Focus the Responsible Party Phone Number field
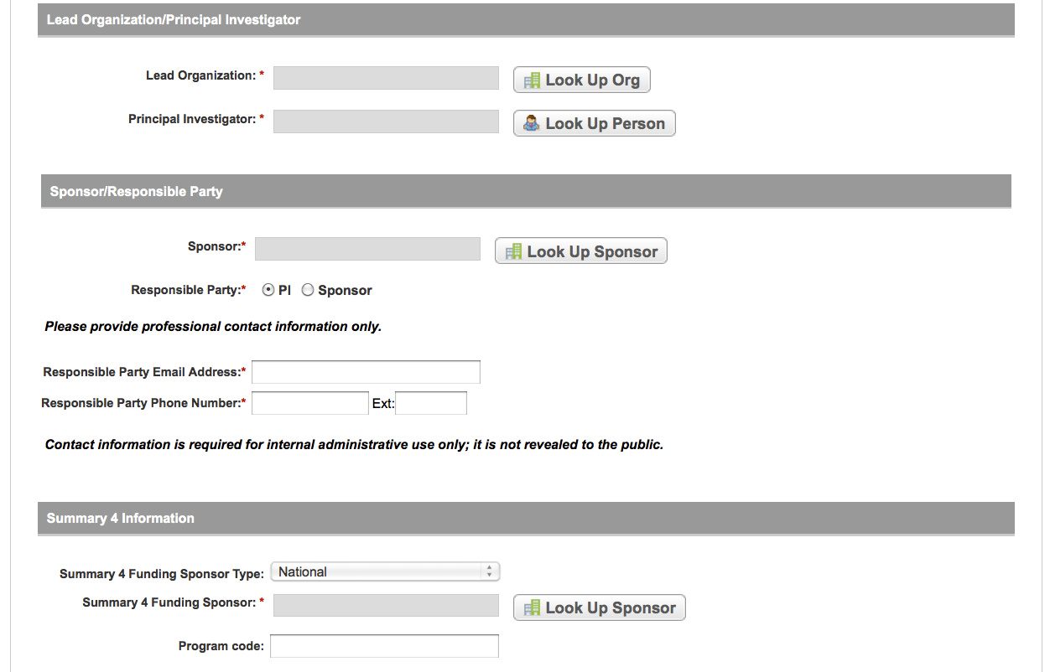1050x672 pixels. pyautogui.click(x=310, y=403)
